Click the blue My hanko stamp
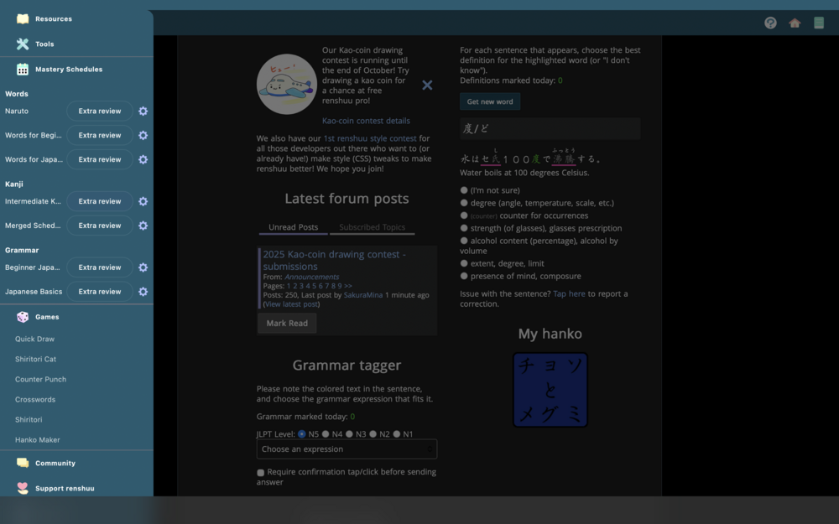The width and height of the screenshot is (839, 524). (550, 390)
